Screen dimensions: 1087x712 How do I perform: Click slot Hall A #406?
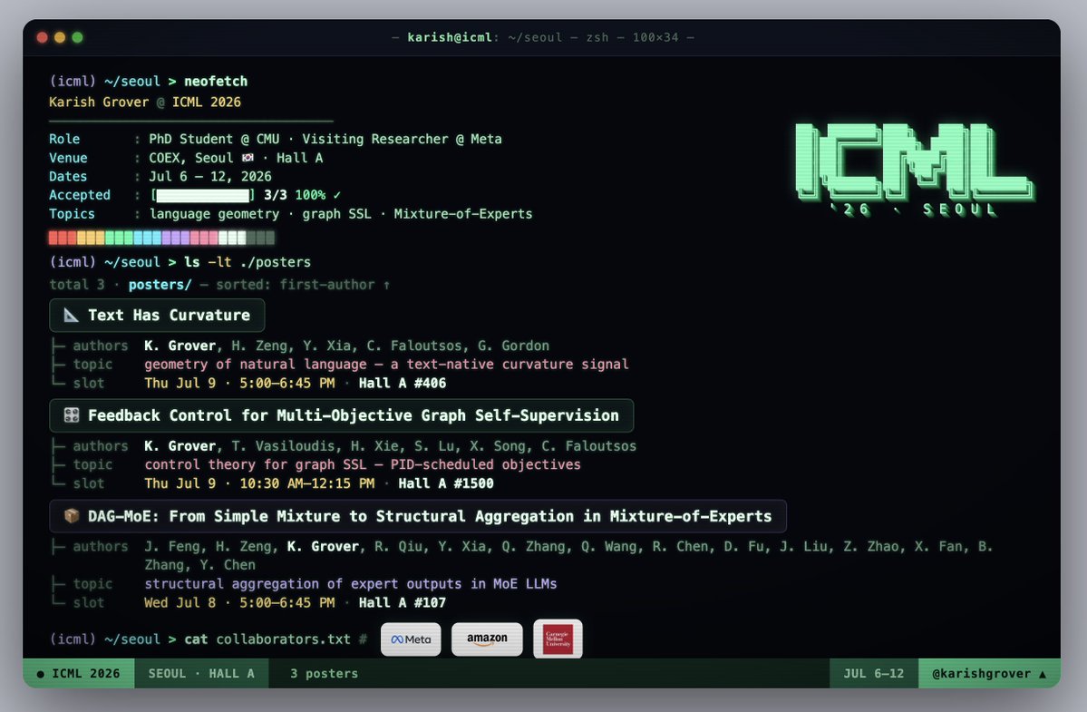click(x=403, y=384)
